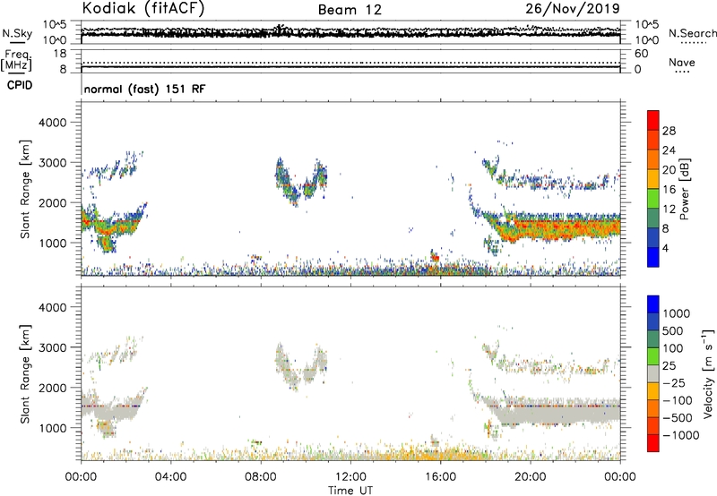
Task: Click the N.Sky legend label
Action: (x=17, y=33)
